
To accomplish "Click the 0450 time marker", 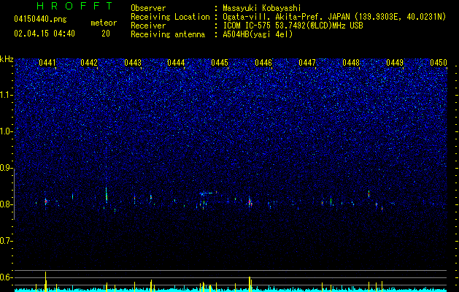I will point(439,63).
